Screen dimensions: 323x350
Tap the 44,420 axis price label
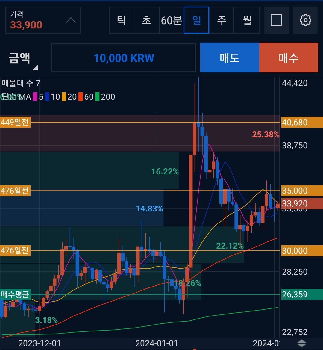pyautogui.click(x=295, y=83)
